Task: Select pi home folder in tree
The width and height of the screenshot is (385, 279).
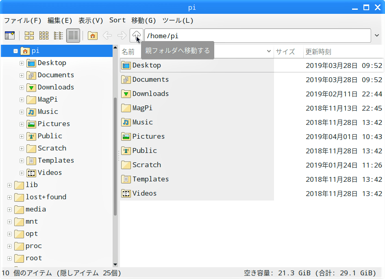Action: (x=57, y=51)
